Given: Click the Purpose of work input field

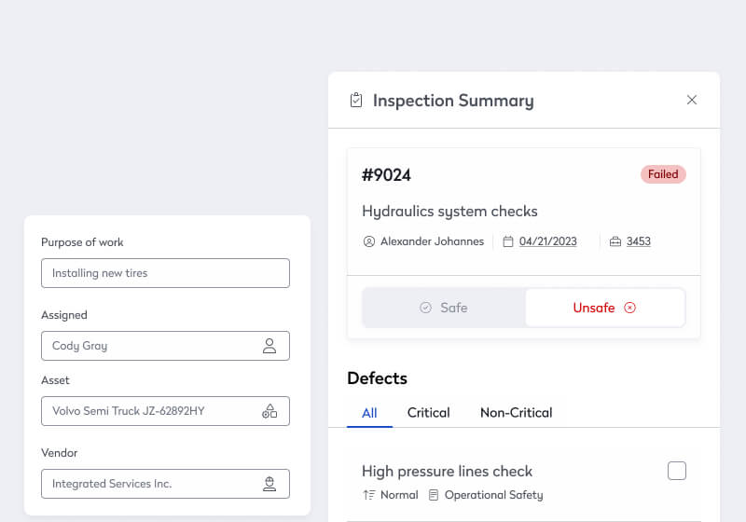Looking at the screenshot, I should point(165,273).
